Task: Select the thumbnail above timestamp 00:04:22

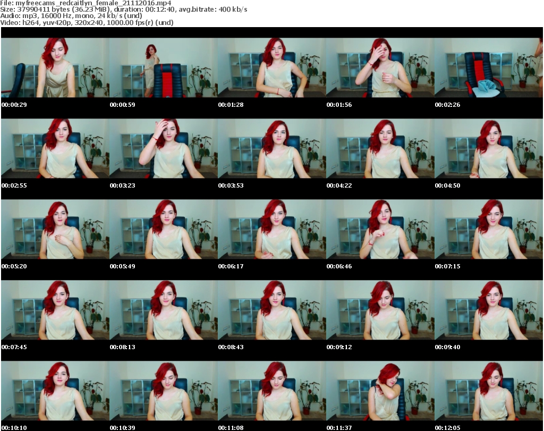Action: click(380, 148)
